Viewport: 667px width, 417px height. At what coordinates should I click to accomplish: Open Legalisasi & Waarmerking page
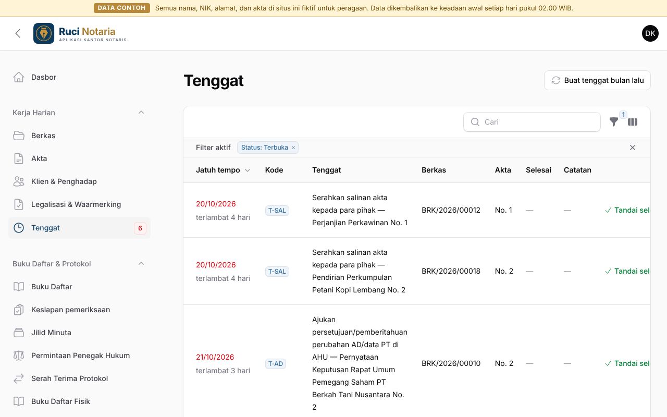pyautogui.click(x=80, y=204)
